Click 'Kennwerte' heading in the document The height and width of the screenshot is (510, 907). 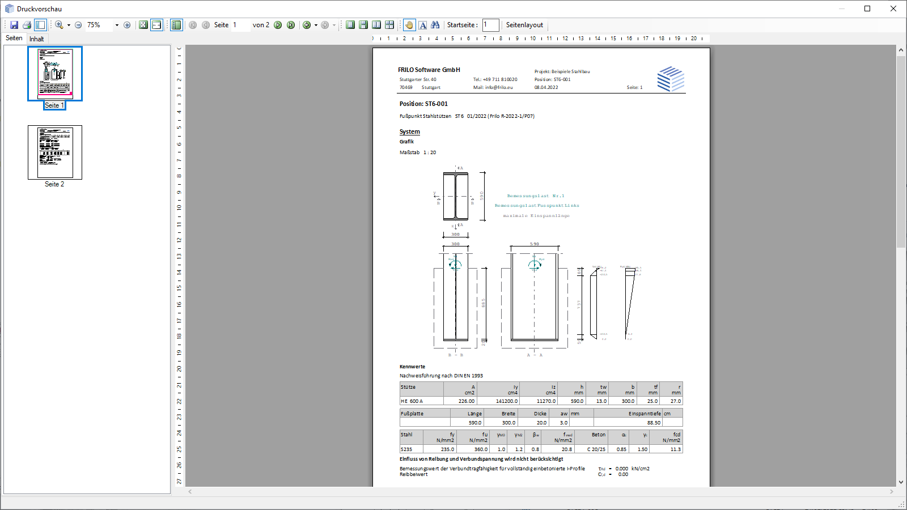pyautogui.click(x=412, y=367)
